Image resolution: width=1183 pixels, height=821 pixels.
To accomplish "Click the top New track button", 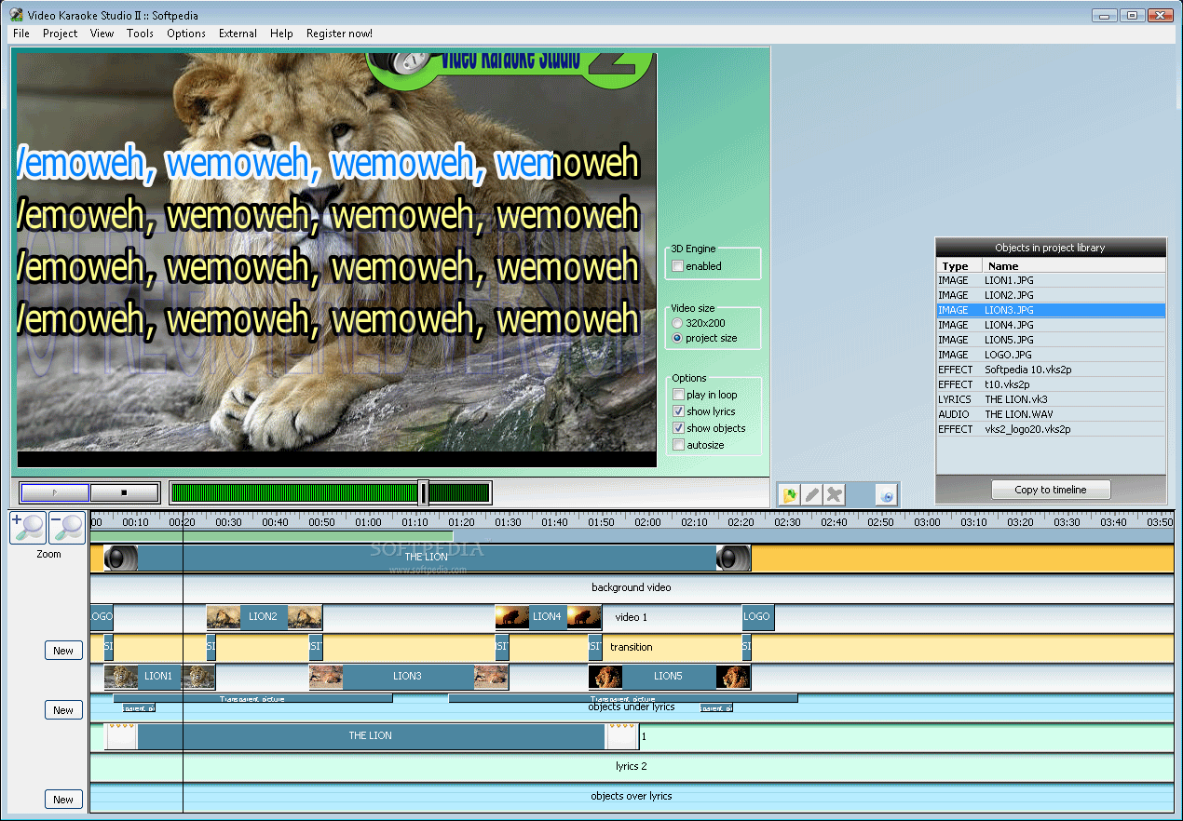I will [63, 651].
